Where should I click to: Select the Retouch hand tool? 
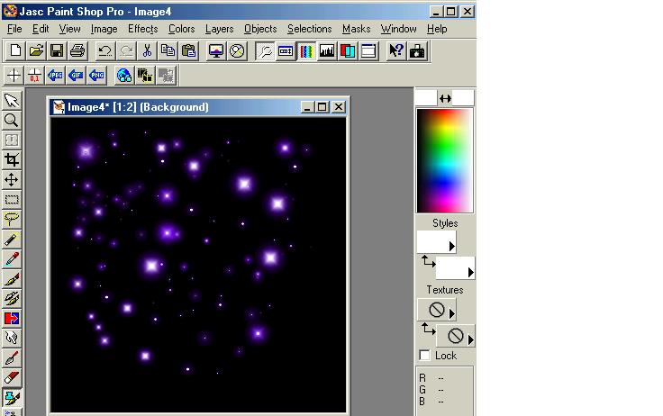pos(12,338)
